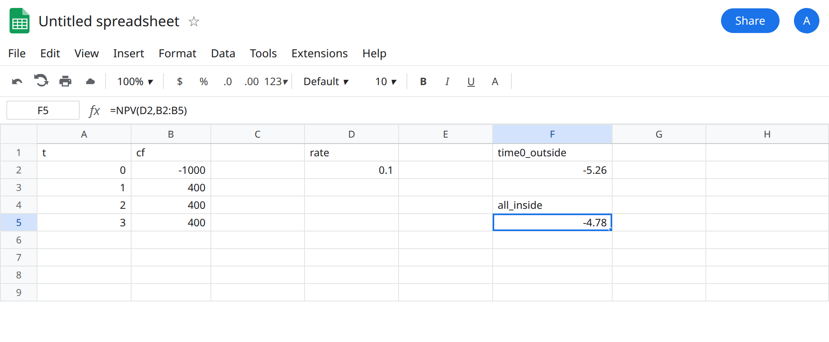Select the all_inside label cell
829x342 pixels.
point(552,205)
